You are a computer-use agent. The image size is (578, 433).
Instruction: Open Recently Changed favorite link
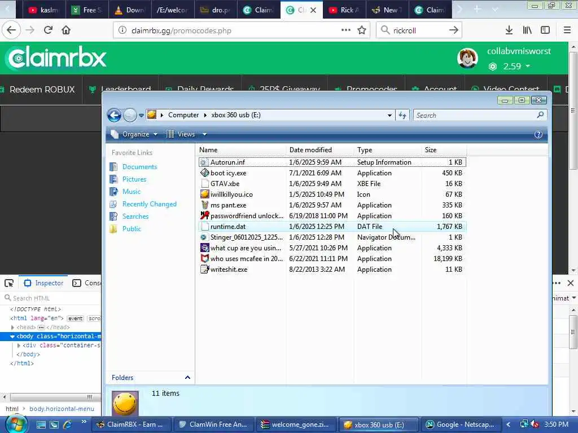(x=149, y=204)
